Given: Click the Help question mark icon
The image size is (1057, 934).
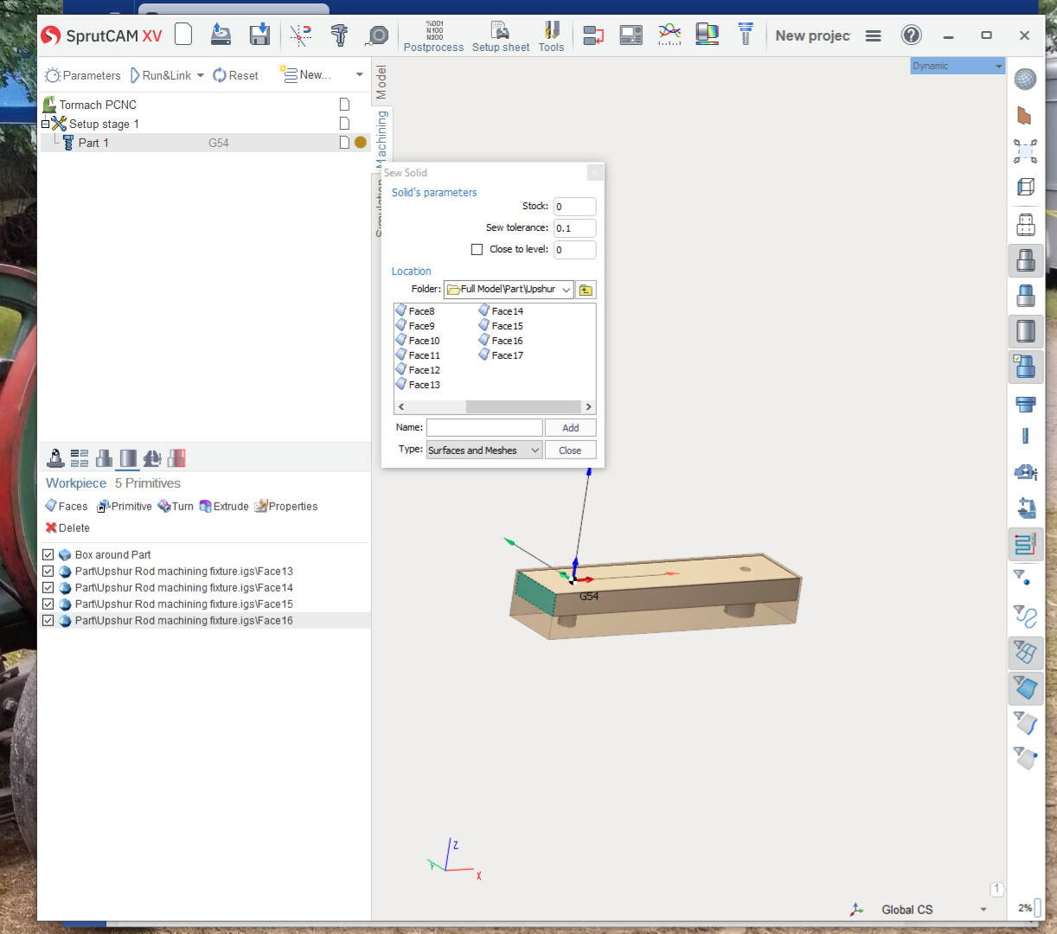Looking at the screenshot, I should [911, 35].
